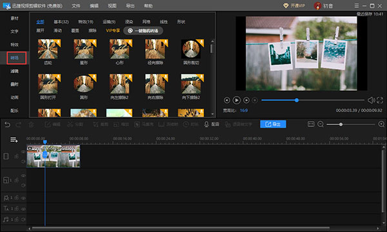Mute the music track speaker
Image resolution: width=387 pixels, height=232 pixels.
point(23,219)
